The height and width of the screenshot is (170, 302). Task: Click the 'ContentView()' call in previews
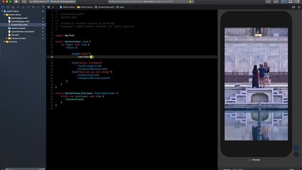[75, 100]
